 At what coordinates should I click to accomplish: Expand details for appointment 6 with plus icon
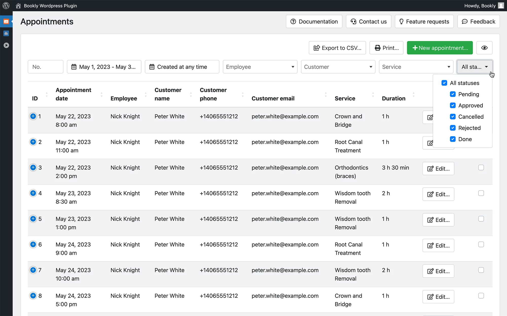(x=33, y=244)
